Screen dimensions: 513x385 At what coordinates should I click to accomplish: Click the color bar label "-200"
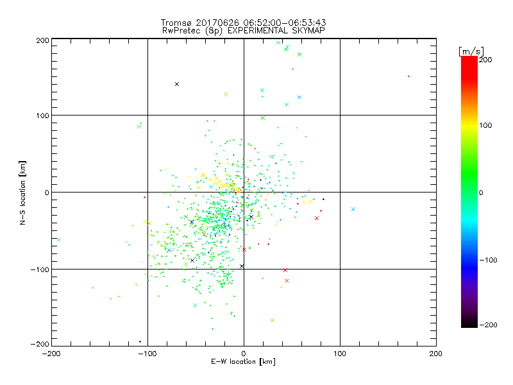(x=488, y=325)
